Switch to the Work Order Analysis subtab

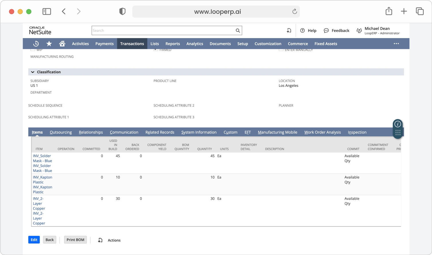pyautogui.click(x=323, y=132)
